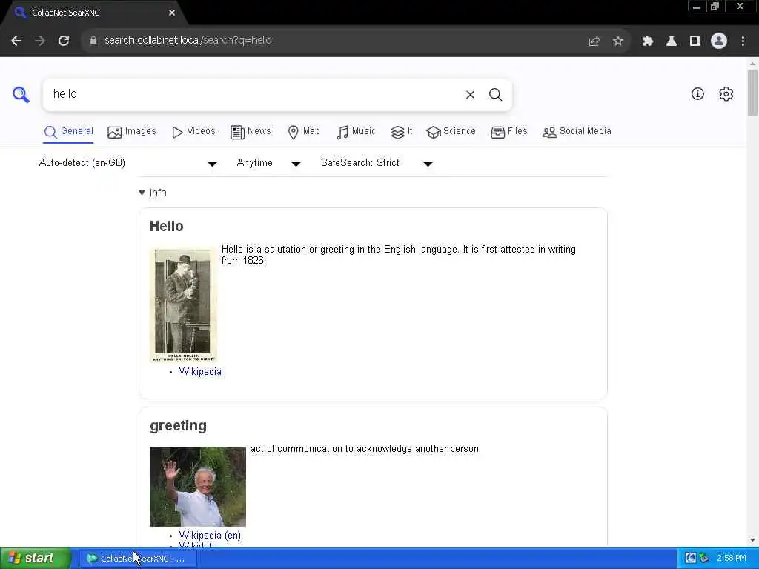Click the greeting infobox heading
This screenshot has width=759, height=569.
(178, 425)
